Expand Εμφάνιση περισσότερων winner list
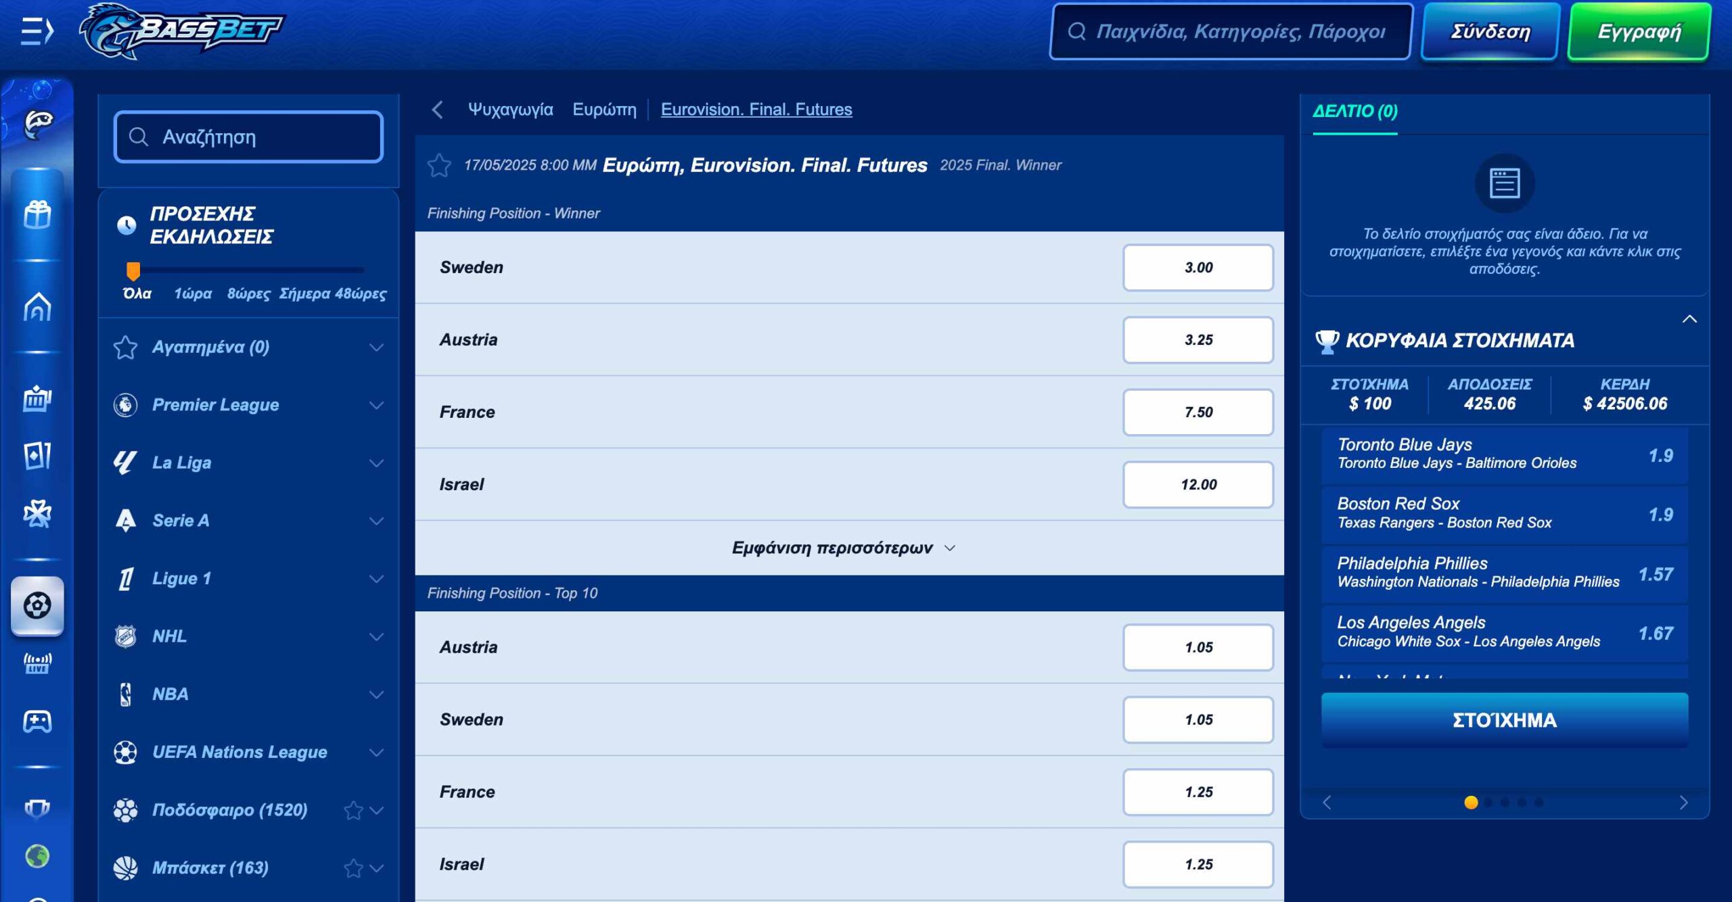 click(843, 548)
